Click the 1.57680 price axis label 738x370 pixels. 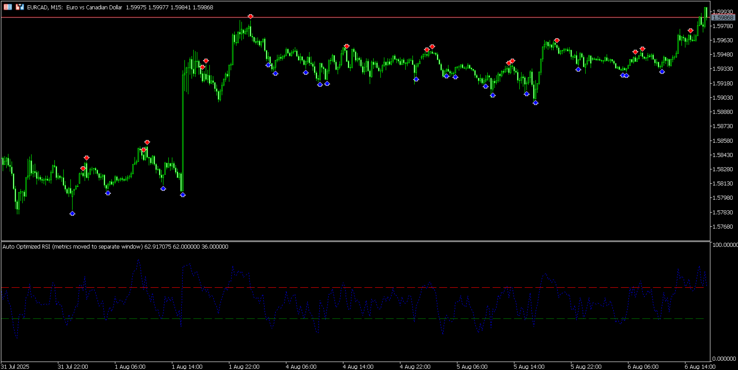723,226
